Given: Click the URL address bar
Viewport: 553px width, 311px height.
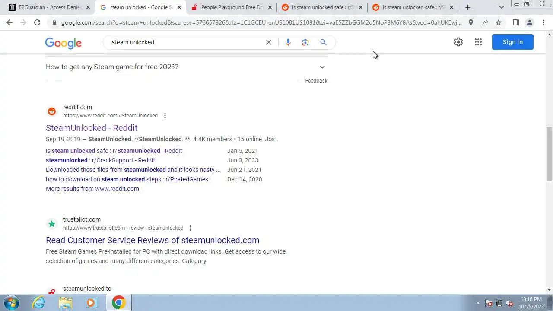Looking at the screenshot, I should 261,22.
